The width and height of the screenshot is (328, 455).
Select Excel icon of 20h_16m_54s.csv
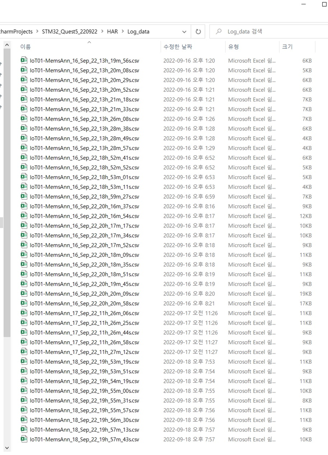24,216
